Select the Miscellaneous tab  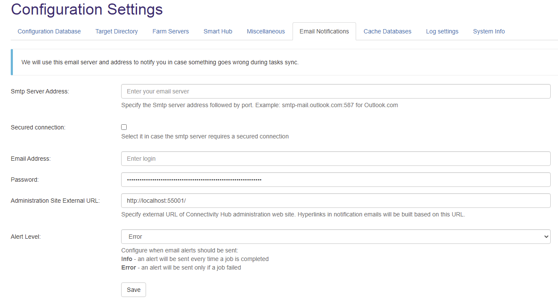pyautogui.click(x=265, y=31)
